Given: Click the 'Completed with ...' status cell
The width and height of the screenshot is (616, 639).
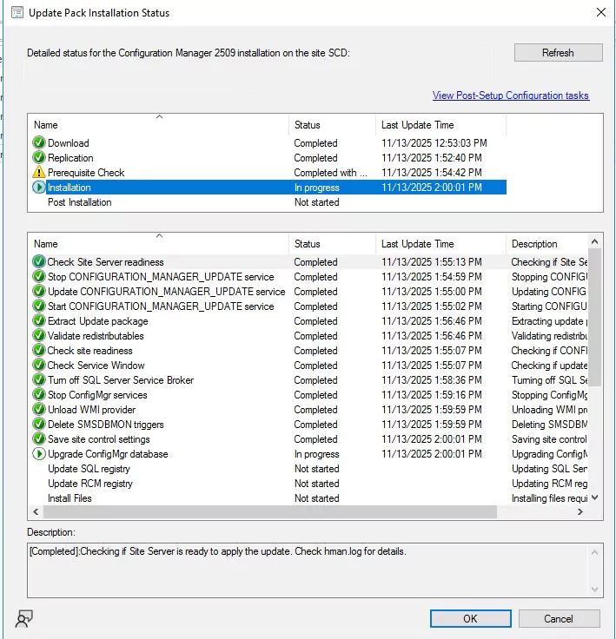Looking at the screenshot, I should tap(330, 173).
